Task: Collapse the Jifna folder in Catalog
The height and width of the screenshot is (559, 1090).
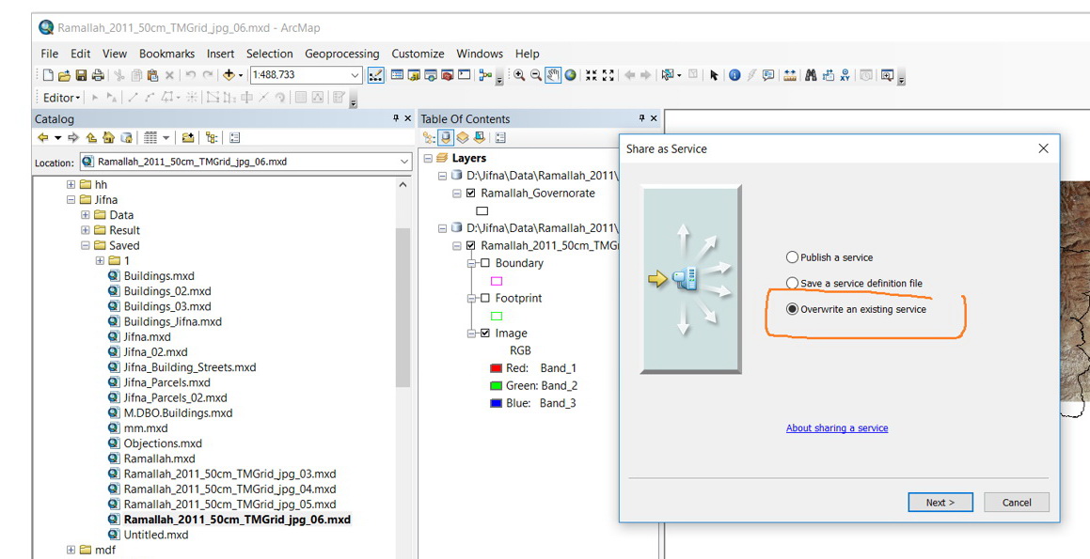Action: pyautogui.click(x=71, y=200)
